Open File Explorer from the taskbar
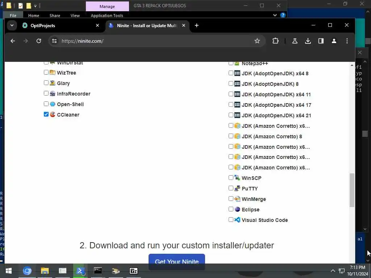Viewport: 371px width, 278px height. coord(45,271)
